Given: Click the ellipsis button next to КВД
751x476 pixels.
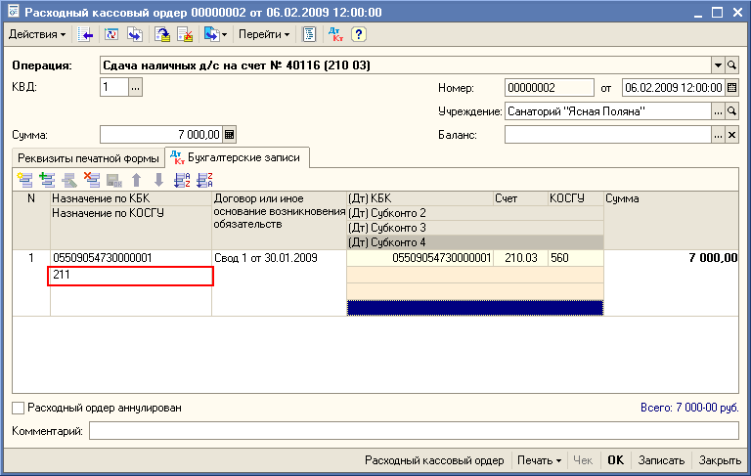Looking at the screenshot, I should 136,88.
